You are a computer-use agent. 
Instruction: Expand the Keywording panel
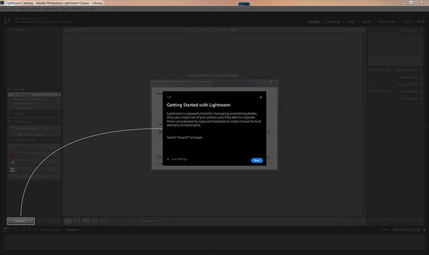click(x=421, y=77)
